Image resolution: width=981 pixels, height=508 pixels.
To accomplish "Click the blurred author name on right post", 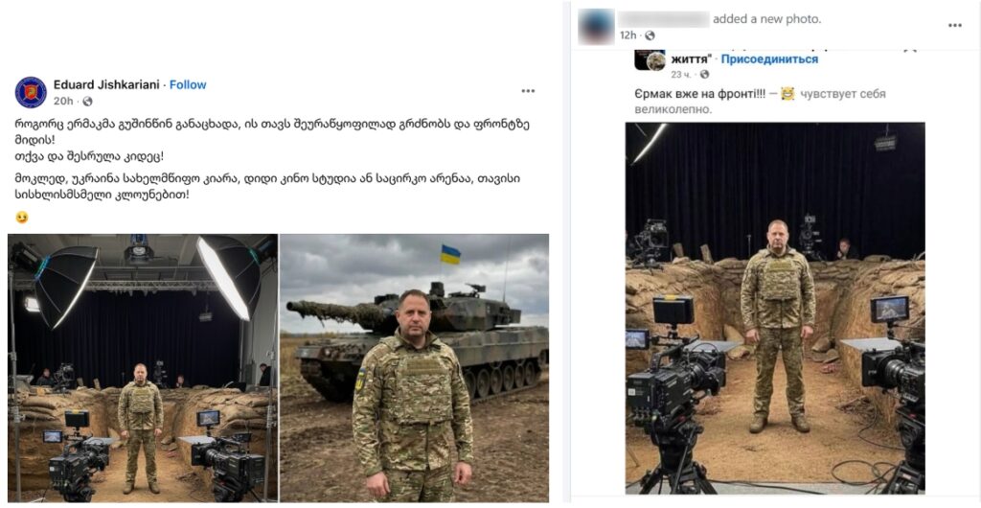I will [663, 19].
